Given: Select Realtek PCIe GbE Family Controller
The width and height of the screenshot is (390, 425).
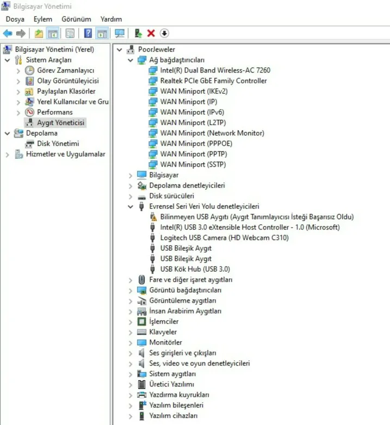Looking at the screenshot, I should [x=213, y=81].
